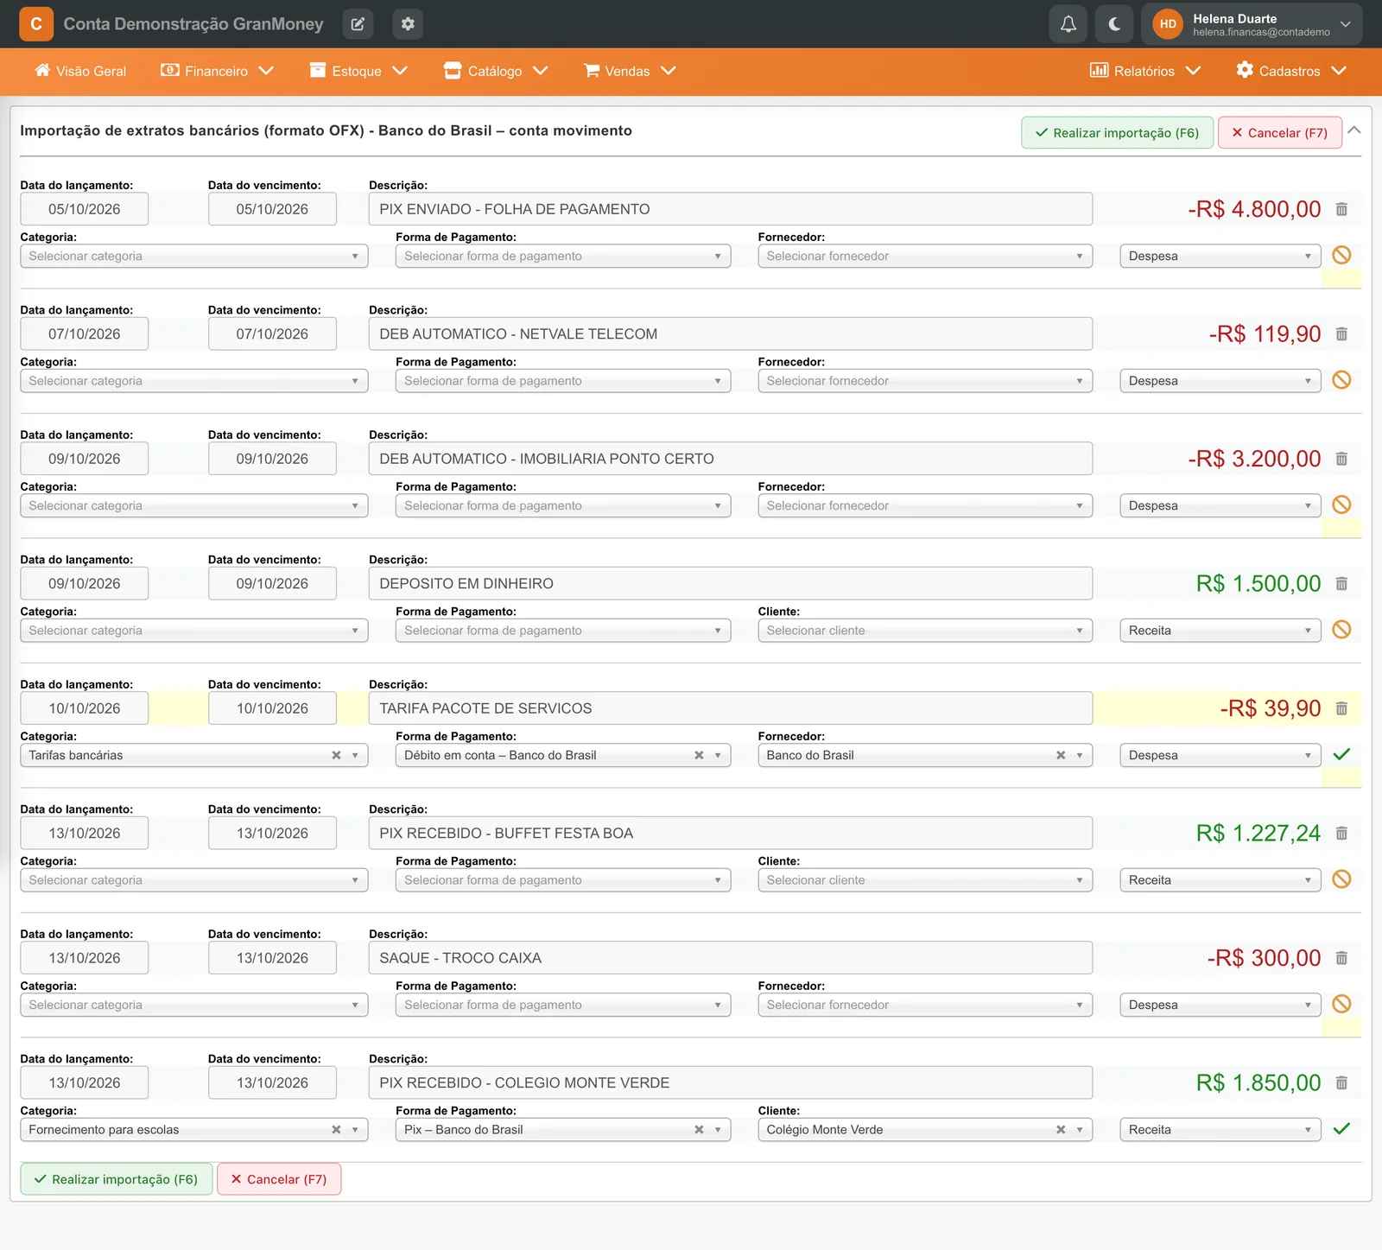This screenshot has width=1382, height=1250.
Task: Open the Receita type dropdown for DEPOSITO EM DINHEIRO
Action: click(x=1220, y=631)
